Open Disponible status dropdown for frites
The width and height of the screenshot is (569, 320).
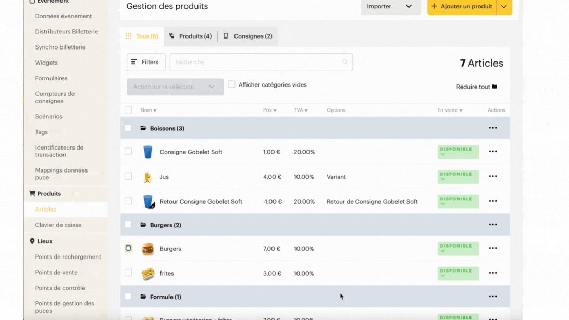coord(458,273)
